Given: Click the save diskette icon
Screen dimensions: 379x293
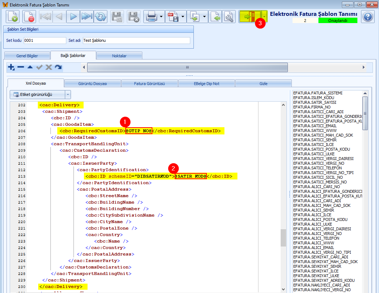Looking at the screenshot, I should (117, 17).
